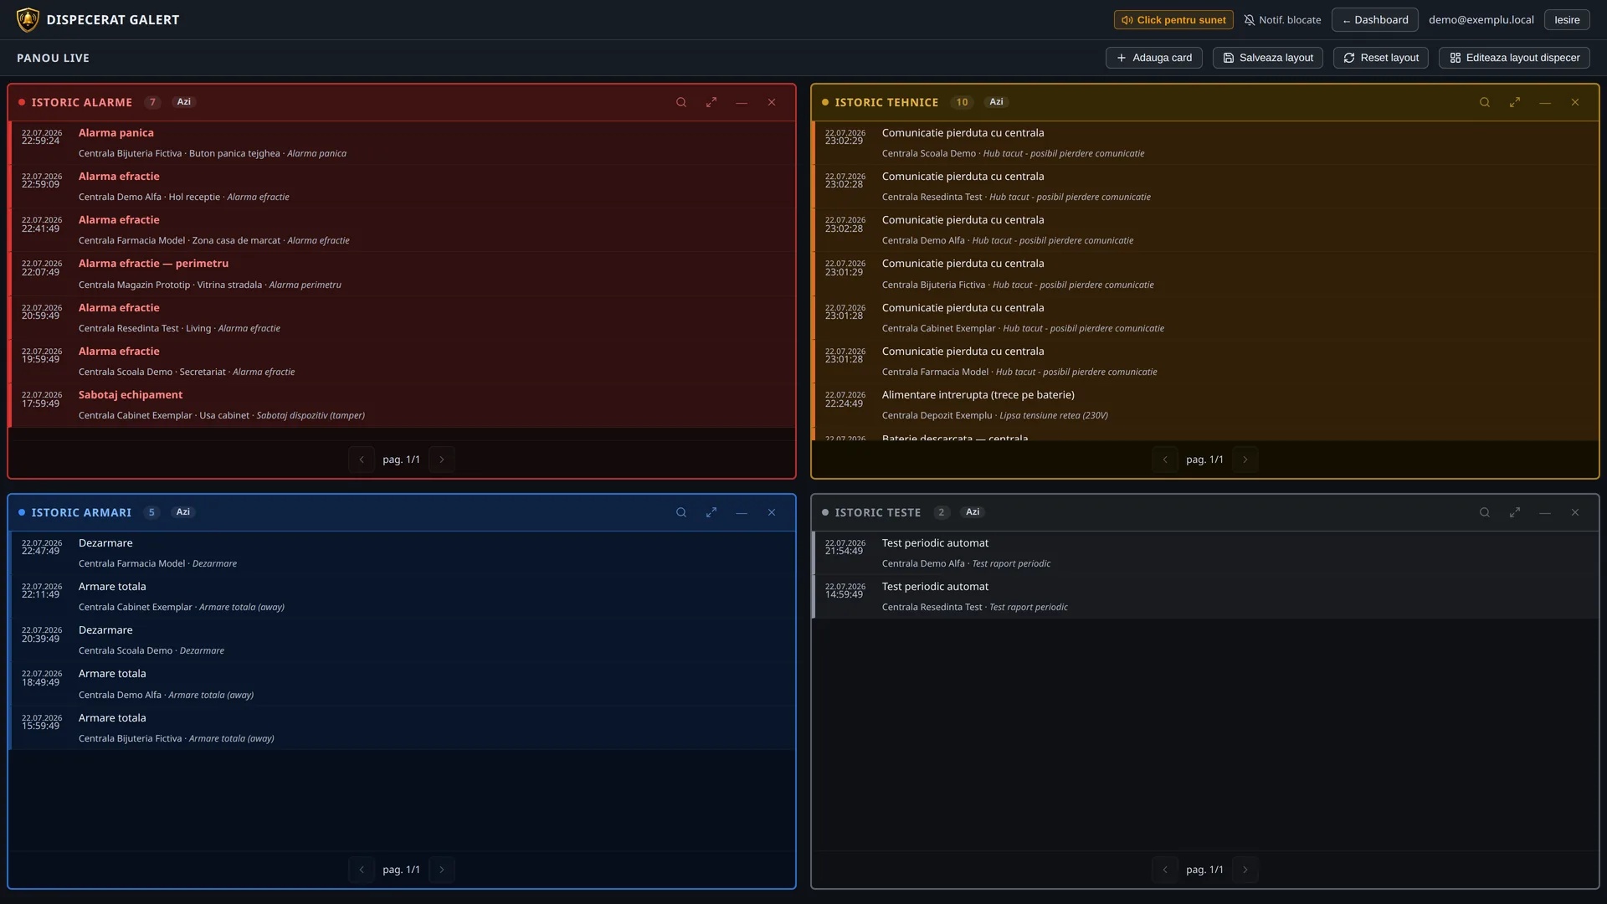Save layout with Salveaza layout
Viewport: 1607px width, 904px height.
(x=1268, y=58)
